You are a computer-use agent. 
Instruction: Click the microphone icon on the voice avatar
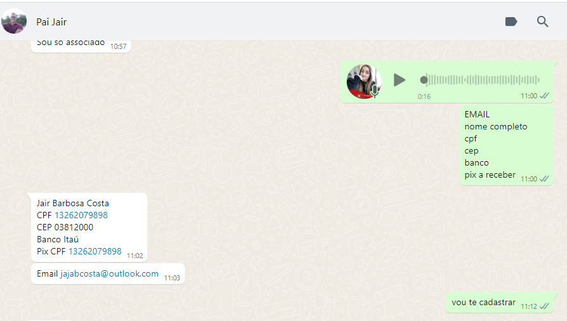375,91
